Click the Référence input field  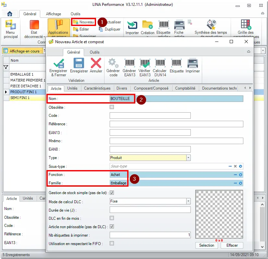point(177,124)
